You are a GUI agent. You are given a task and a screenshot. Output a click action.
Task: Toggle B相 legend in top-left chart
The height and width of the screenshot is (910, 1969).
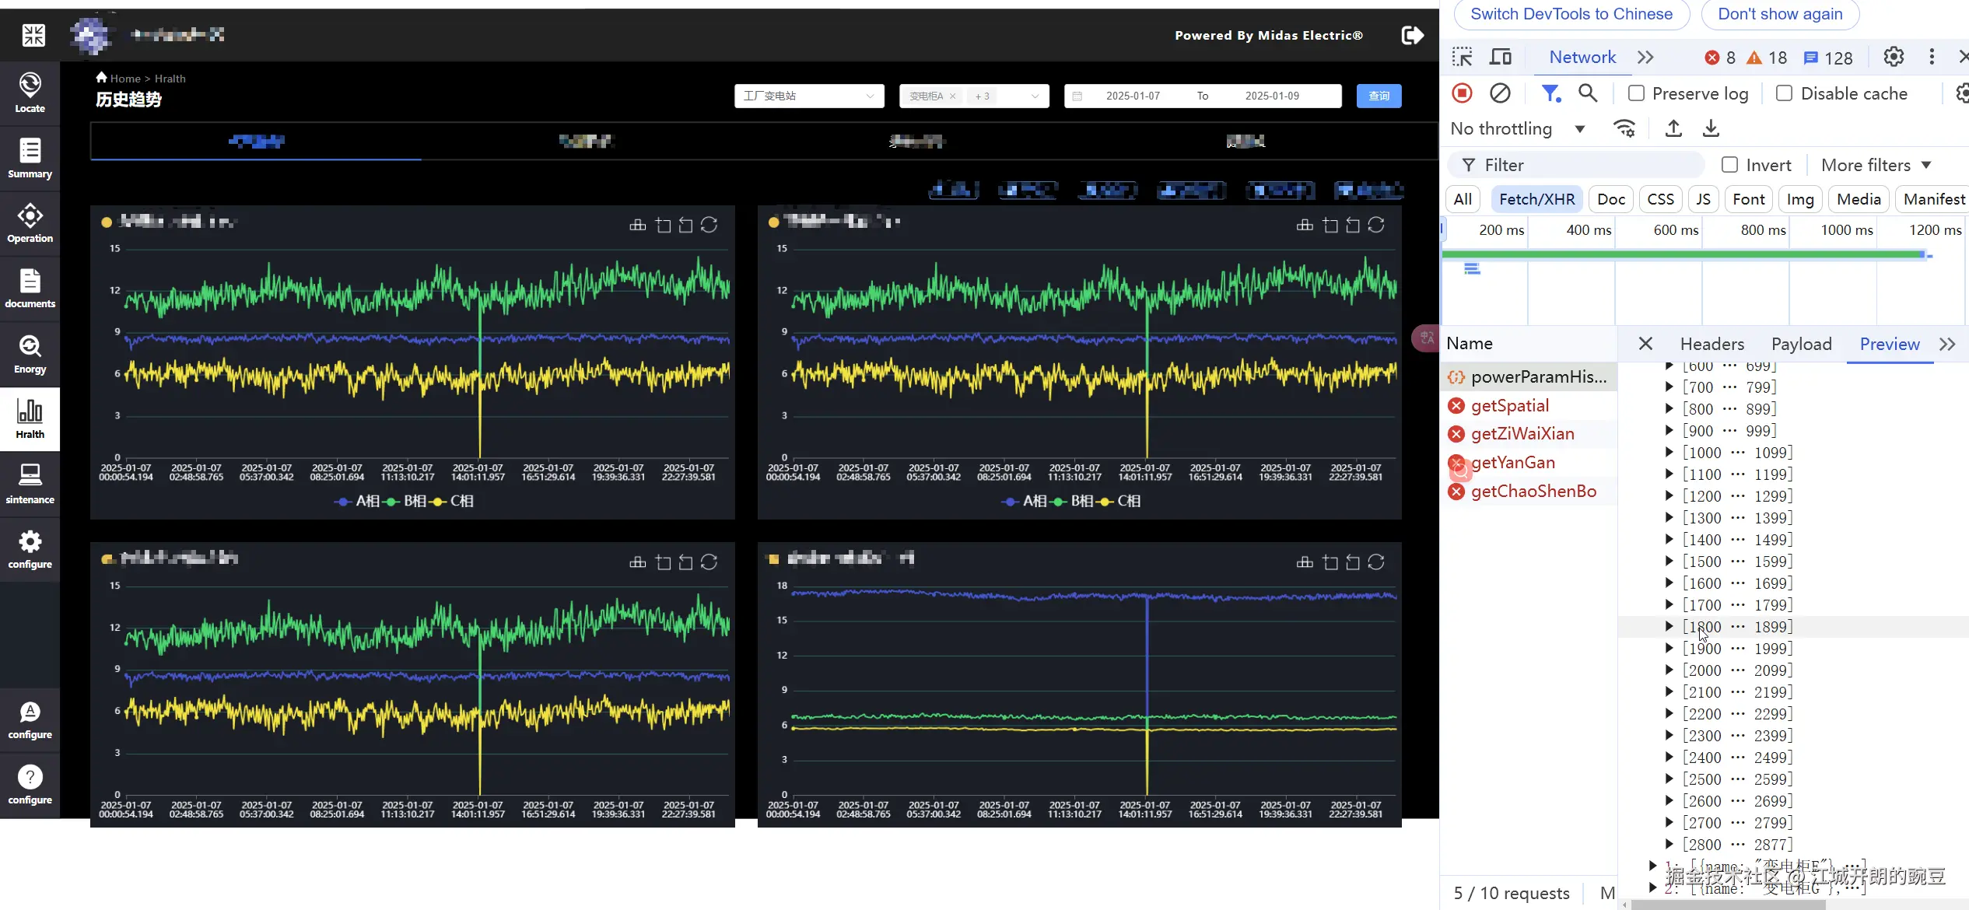click(x=405, y=502)
